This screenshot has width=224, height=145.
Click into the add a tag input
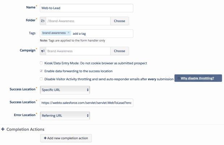click(101, 34)
